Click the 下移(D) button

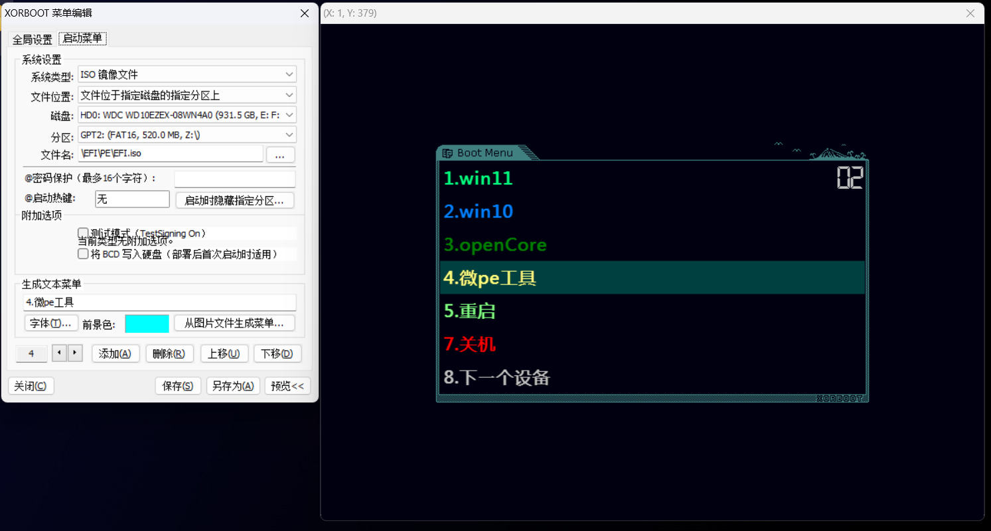pyautogui.click(x=277, y=353)
